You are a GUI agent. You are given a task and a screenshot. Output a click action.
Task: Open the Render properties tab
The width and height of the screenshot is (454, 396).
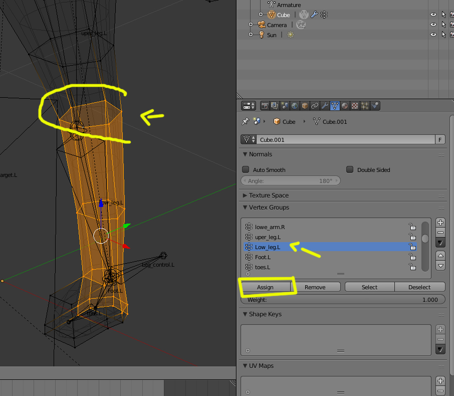pyautogui.click(x=265, y=106)
